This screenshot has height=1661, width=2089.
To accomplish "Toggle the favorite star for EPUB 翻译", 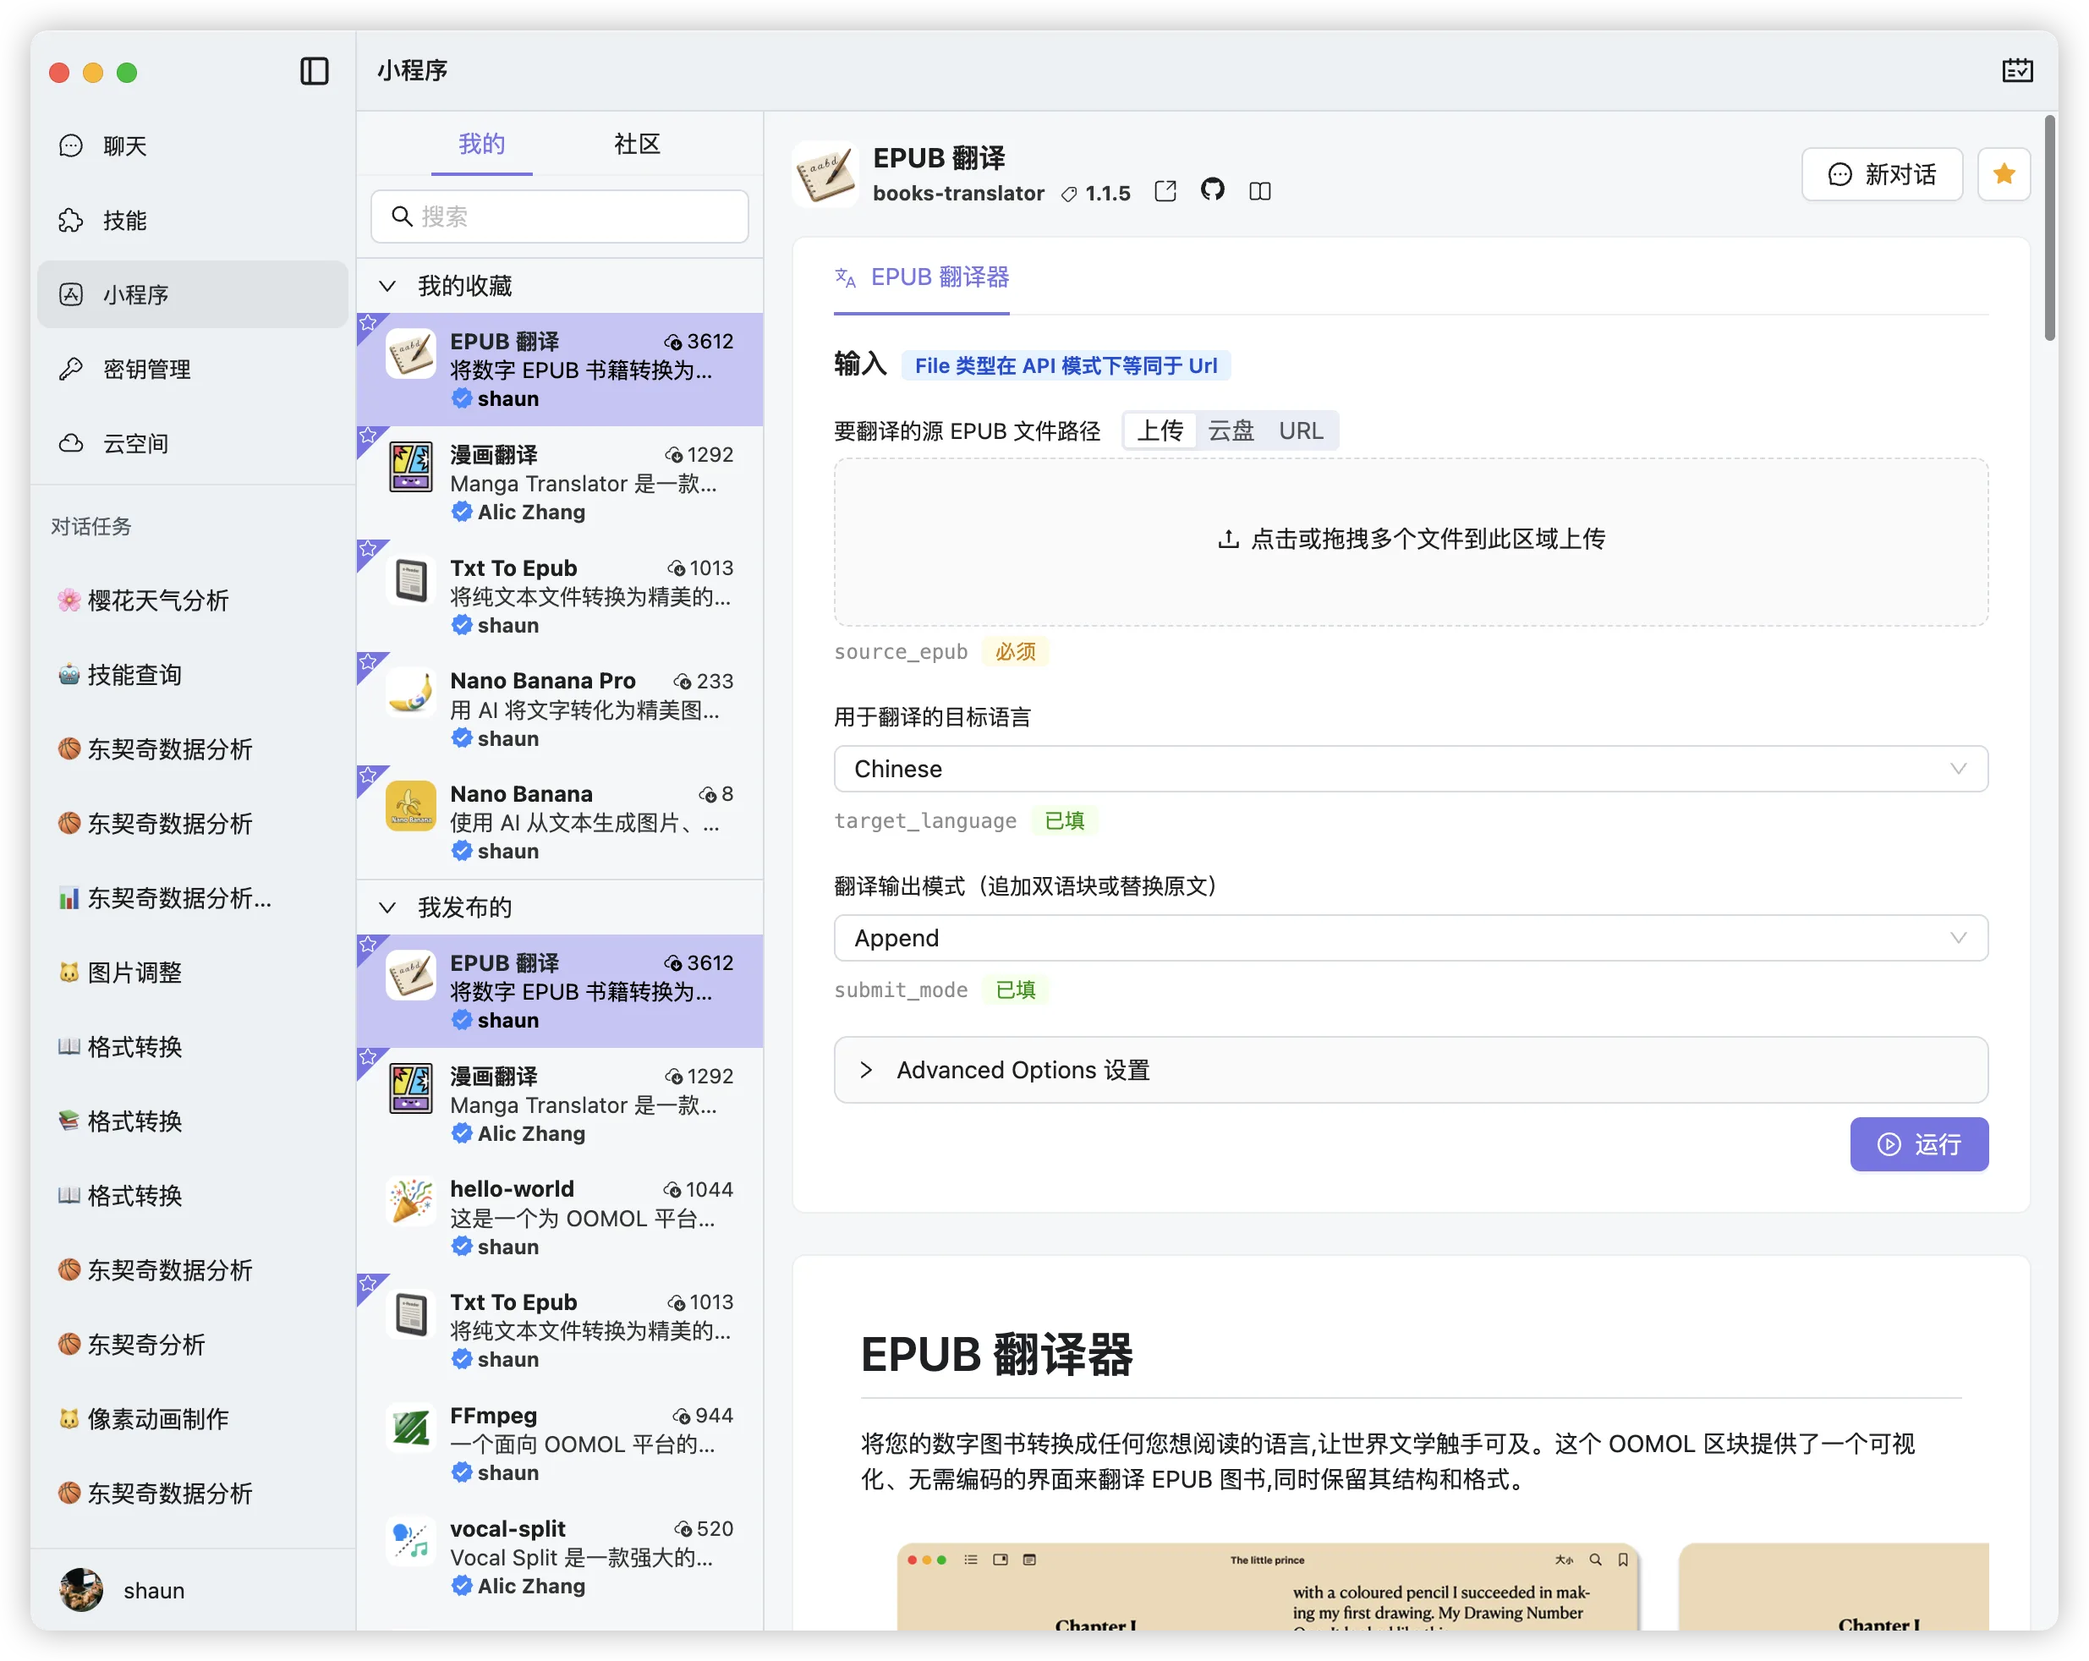I will [2004, 173].
